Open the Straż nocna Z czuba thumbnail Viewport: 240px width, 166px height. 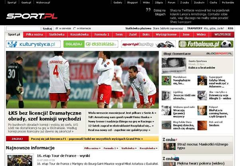[x=169, y=146]
